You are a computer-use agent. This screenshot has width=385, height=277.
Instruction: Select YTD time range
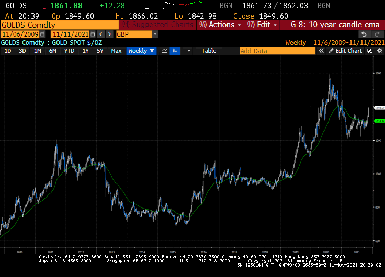coord(69,51)
